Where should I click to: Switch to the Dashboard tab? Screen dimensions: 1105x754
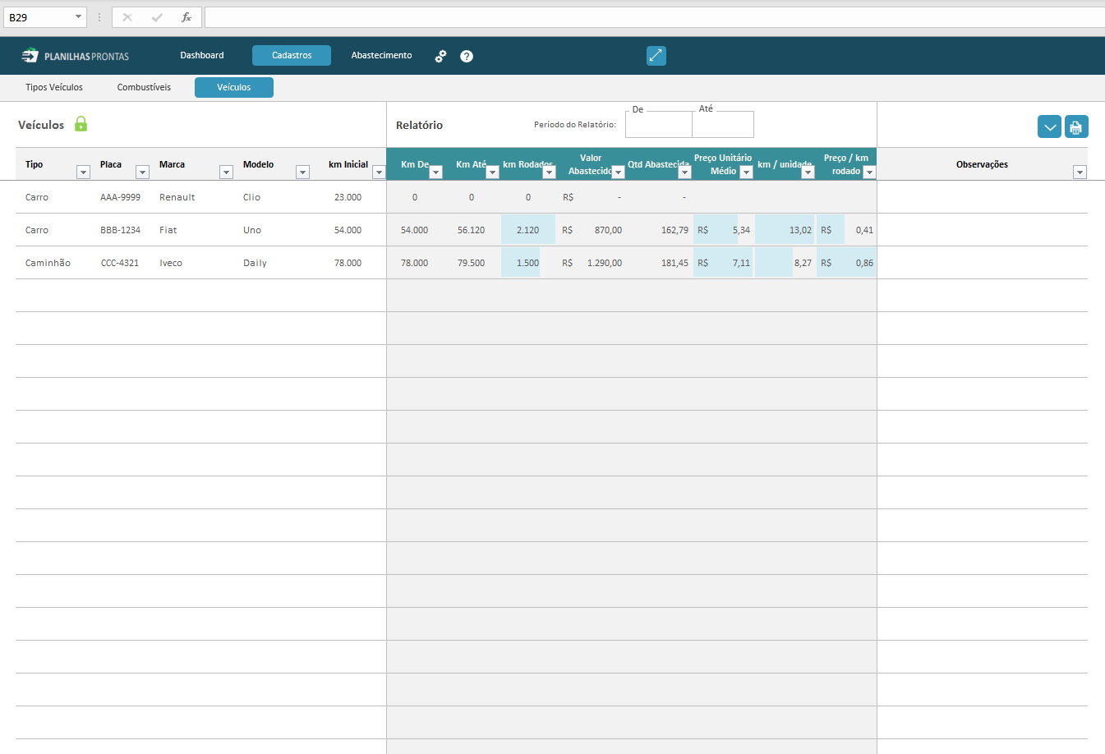click(202, 55)
